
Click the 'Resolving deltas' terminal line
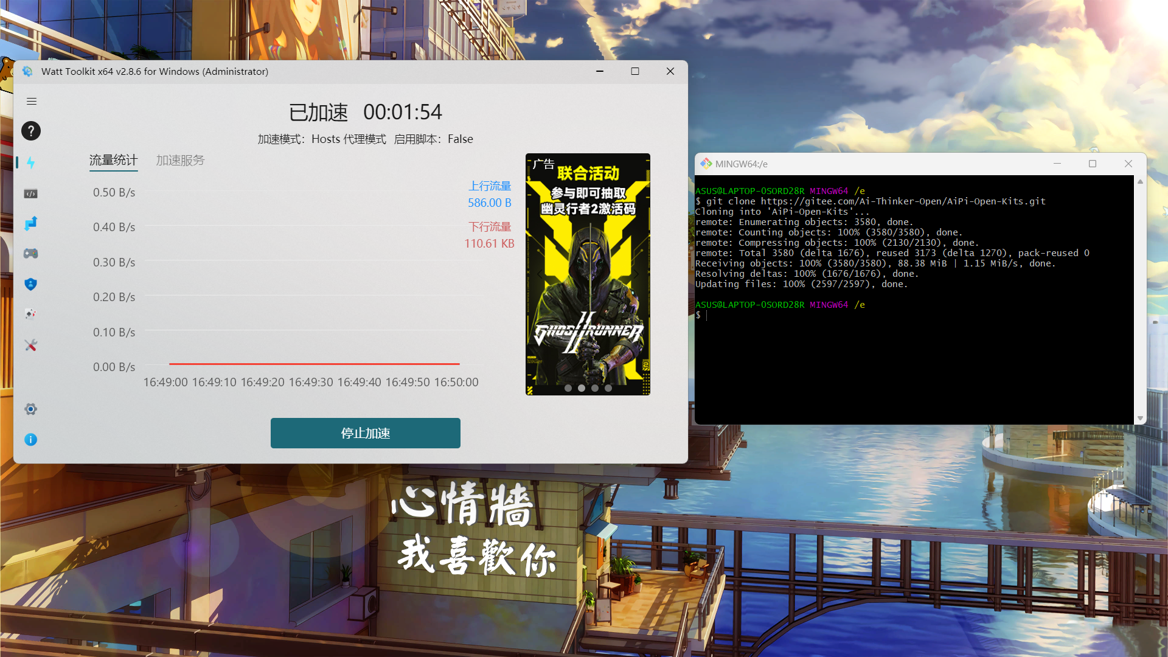[x=807, y=274]
